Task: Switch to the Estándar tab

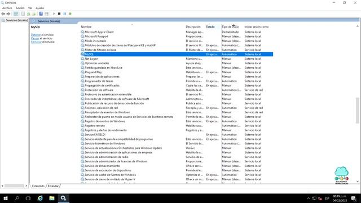Action: pyautogui.click(x=53, y=186)
